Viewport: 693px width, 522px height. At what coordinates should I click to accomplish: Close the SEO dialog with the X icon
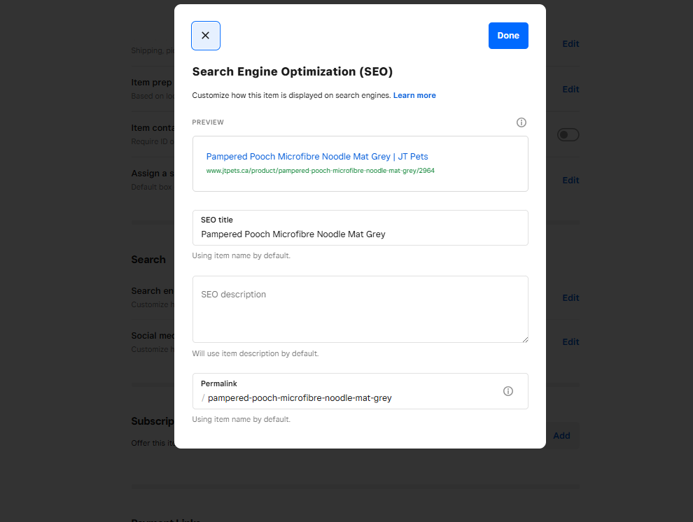point(206,36)
